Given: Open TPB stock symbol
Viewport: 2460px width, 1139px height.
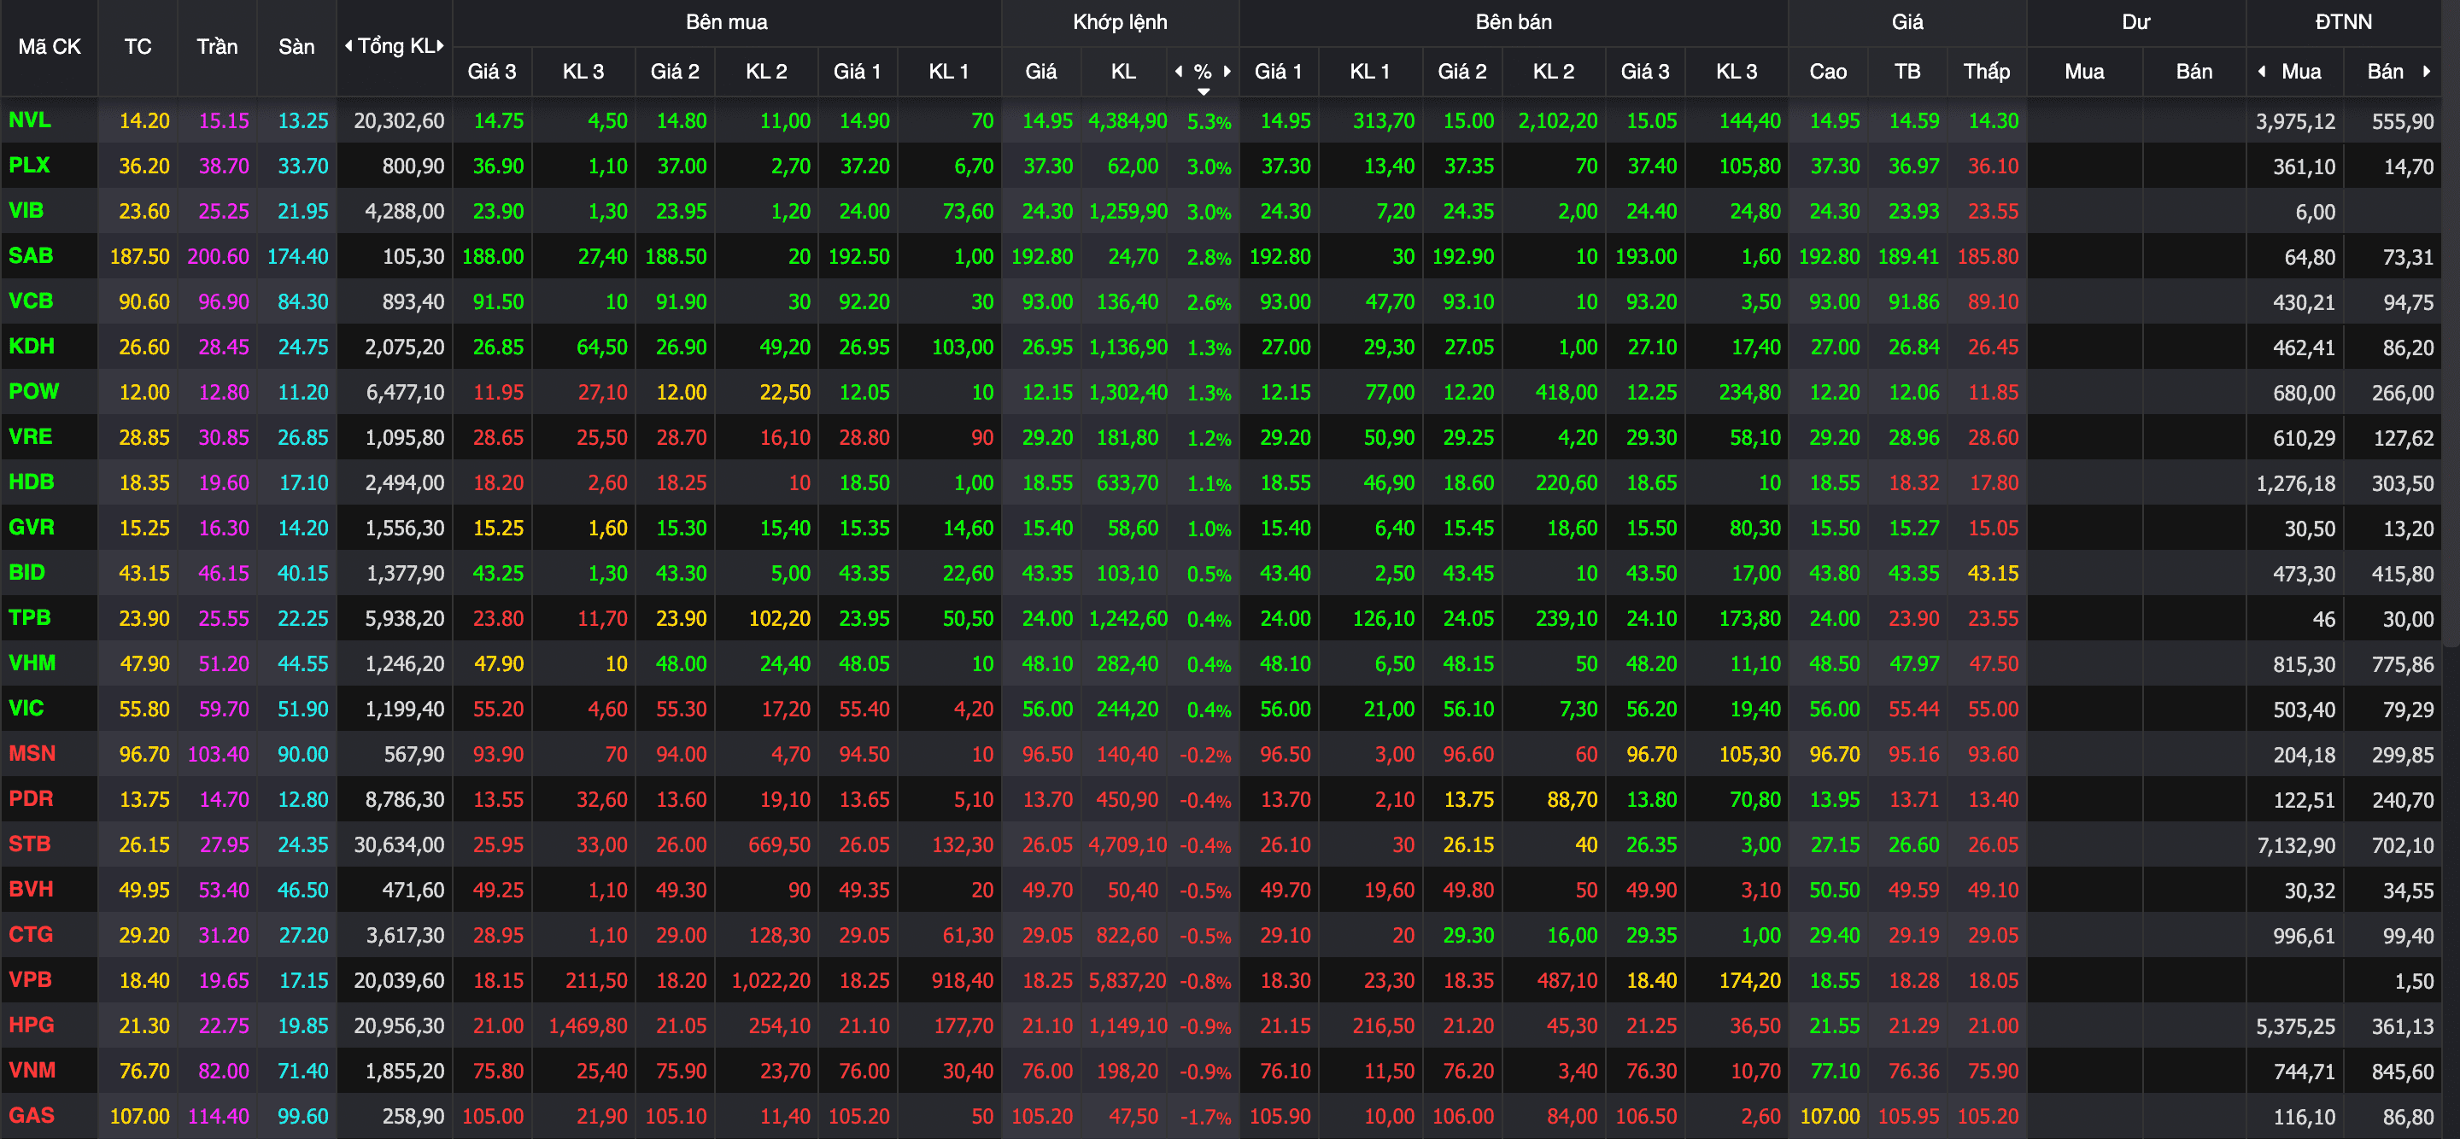Looking at the screenshot, I should (x=30, y=616).
